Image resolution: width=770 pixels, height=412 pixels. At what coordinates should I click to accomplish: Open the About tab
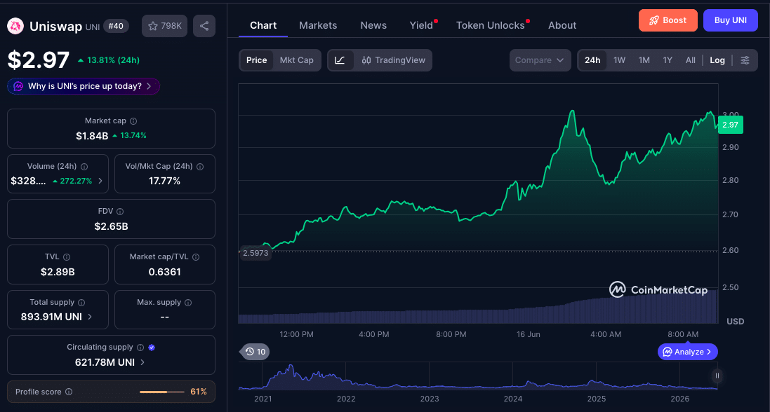562,25
